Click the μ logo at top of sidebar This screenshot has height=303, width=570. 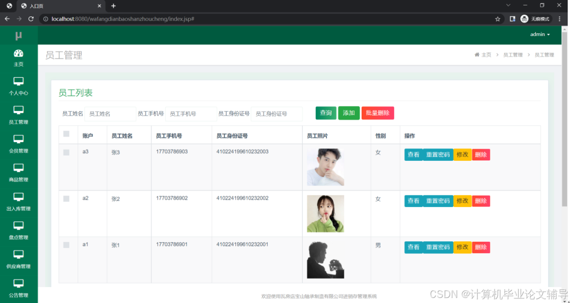tap(18, 35)
